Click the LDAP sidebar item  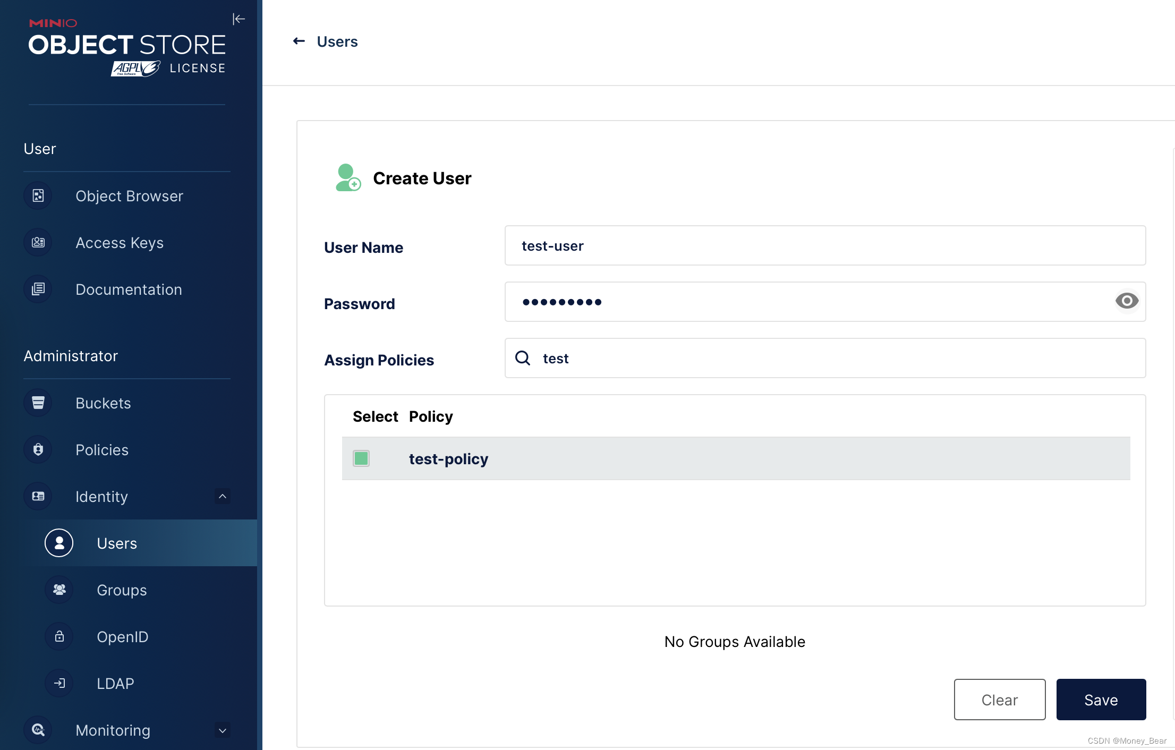115,683
